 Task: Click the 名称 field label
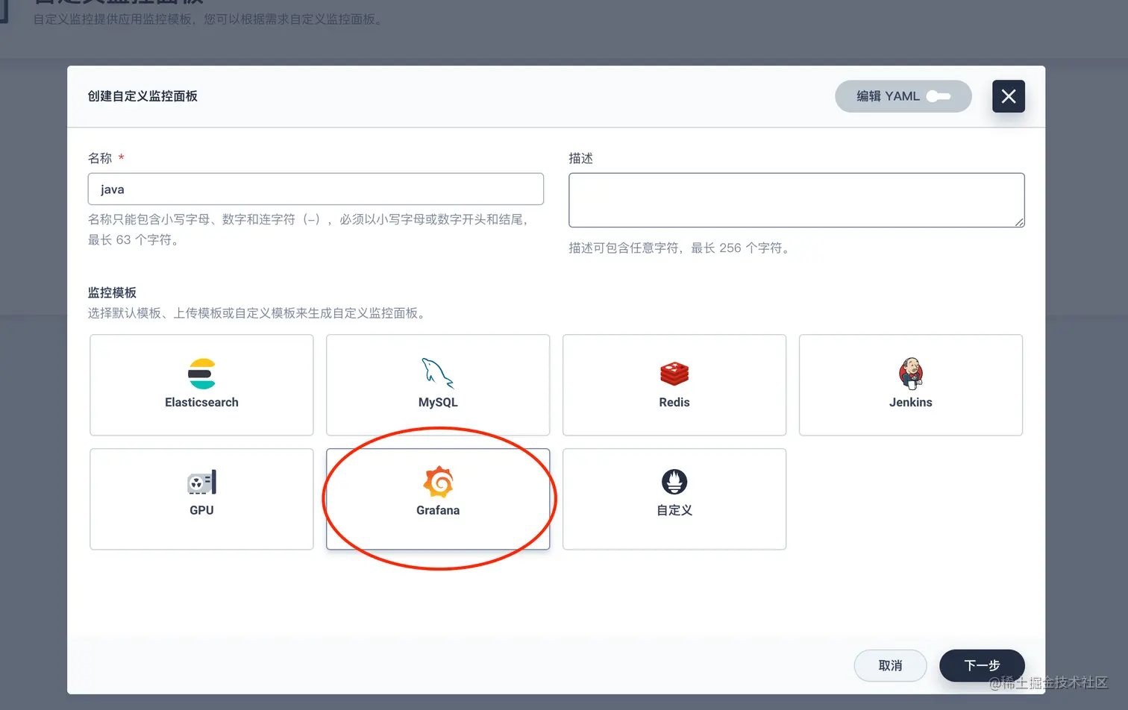click(x=100, y=158)
